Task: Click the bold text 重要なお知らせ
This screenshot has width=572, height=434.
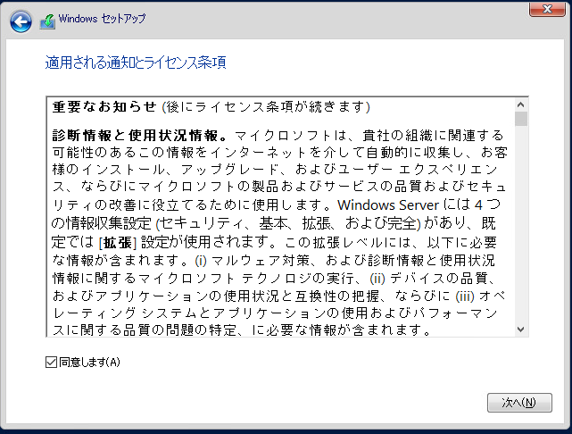Action: (104, 107)
